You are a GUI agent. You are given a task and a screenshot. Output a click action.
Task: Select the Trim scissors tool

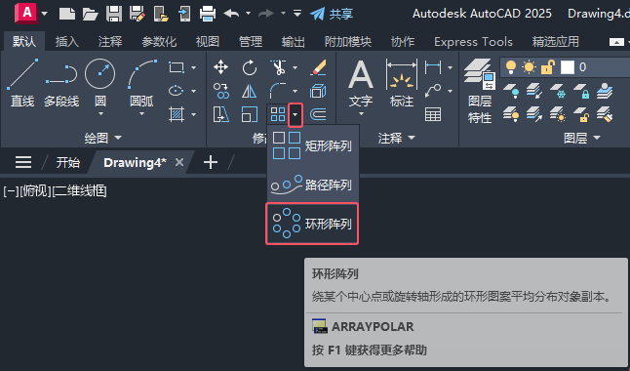[278, 67]
